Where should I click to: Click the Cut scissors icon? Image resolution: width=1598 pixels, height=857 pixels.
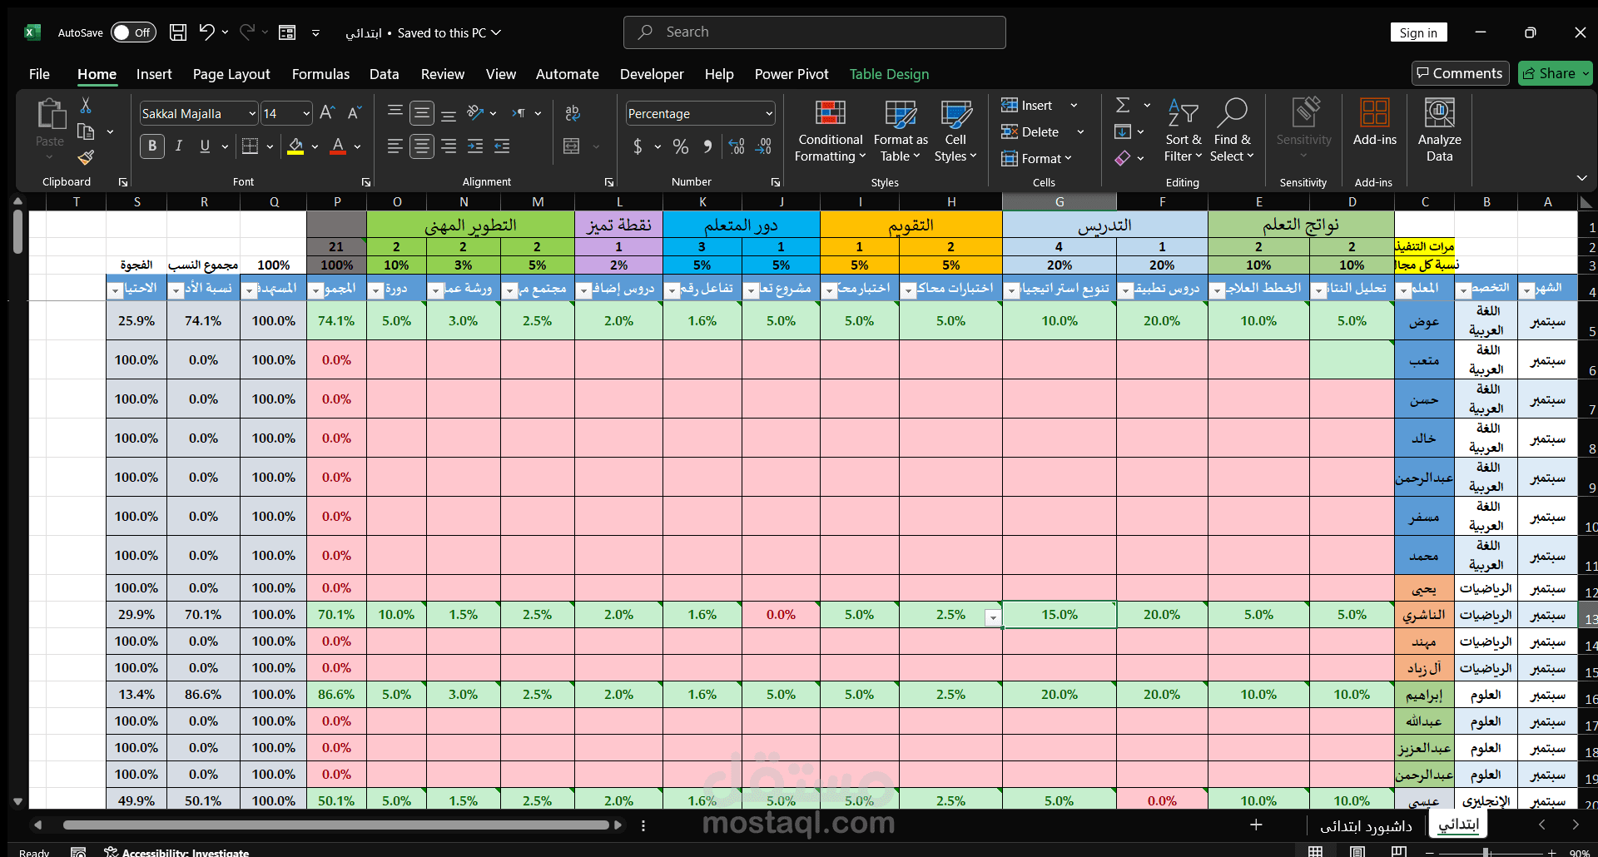coord(86,106)
